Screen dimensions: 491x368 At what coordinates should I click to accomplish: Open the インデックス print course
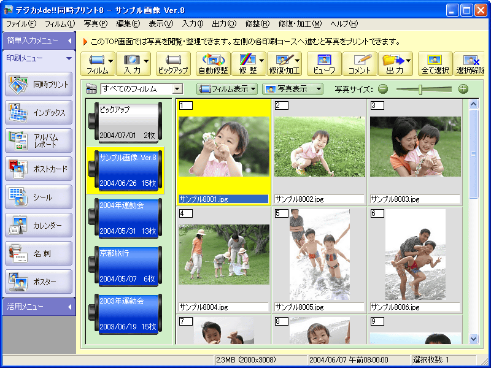[x=39, y=112]
